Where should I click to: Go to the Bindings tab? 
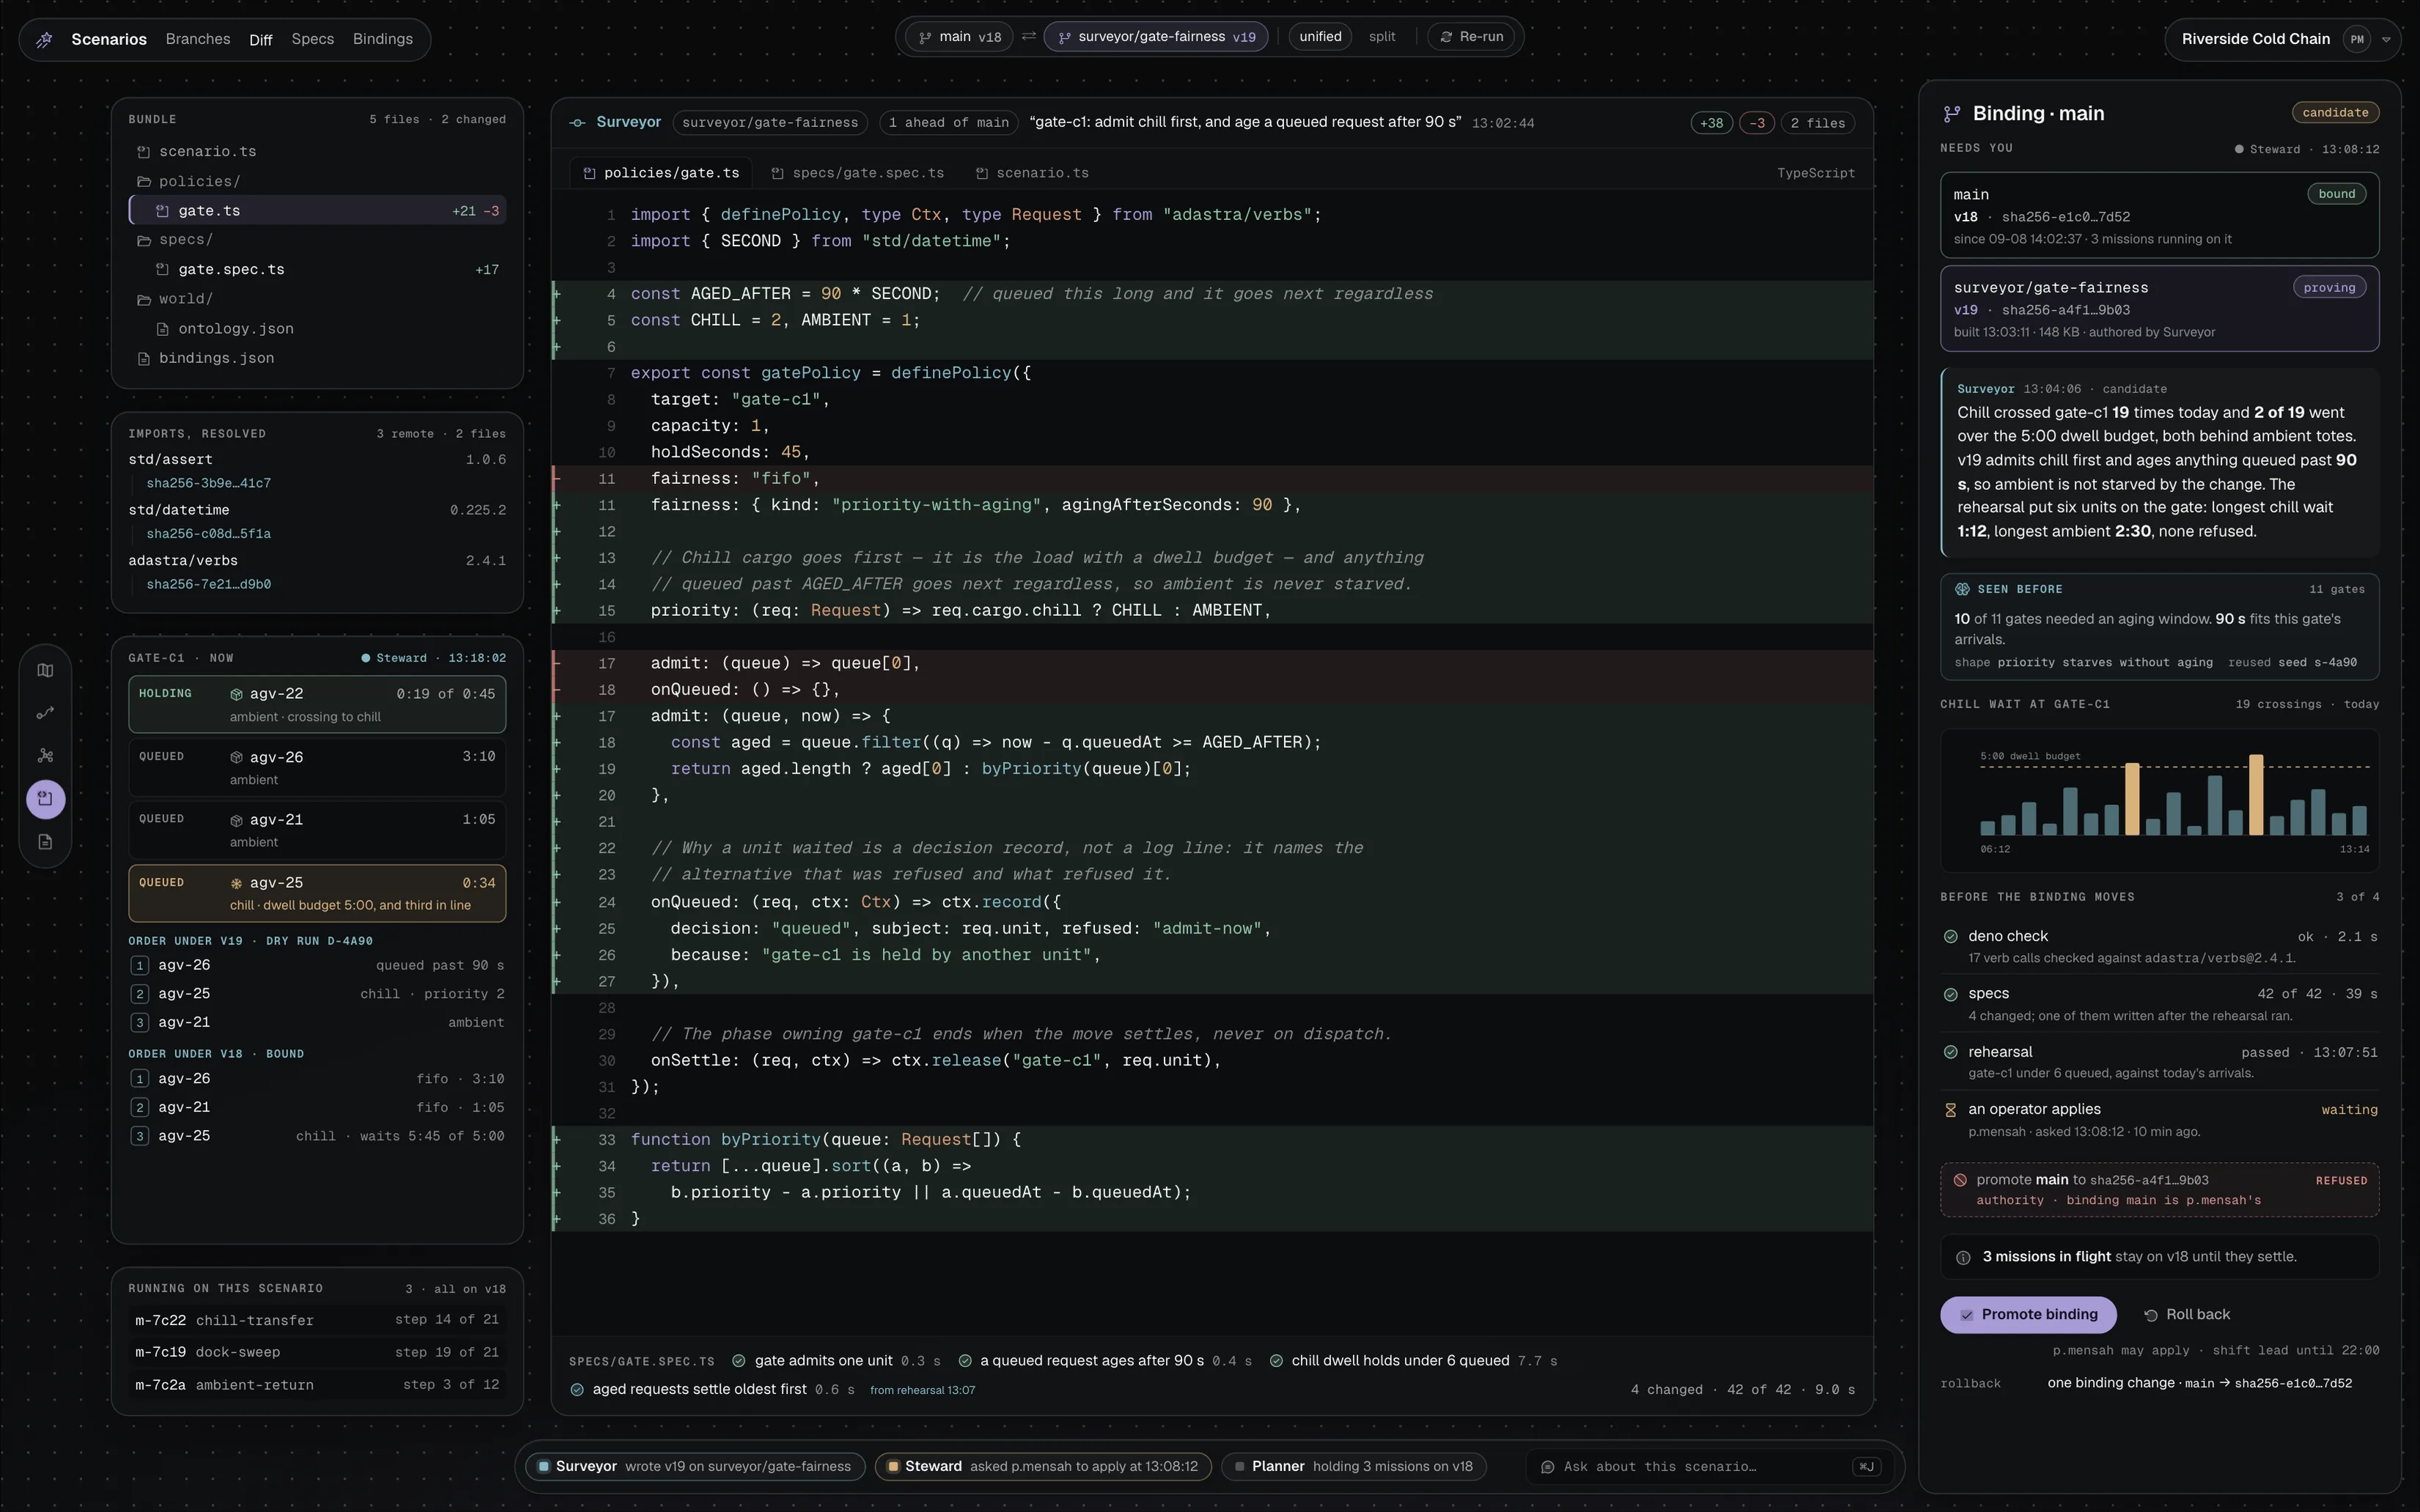point(383,39)
